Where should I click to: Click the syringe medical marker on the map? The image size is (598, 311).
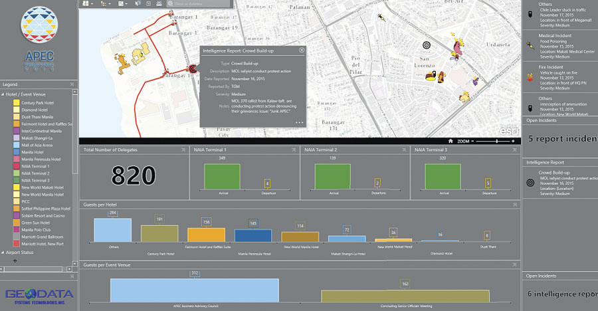click(381, 17)
